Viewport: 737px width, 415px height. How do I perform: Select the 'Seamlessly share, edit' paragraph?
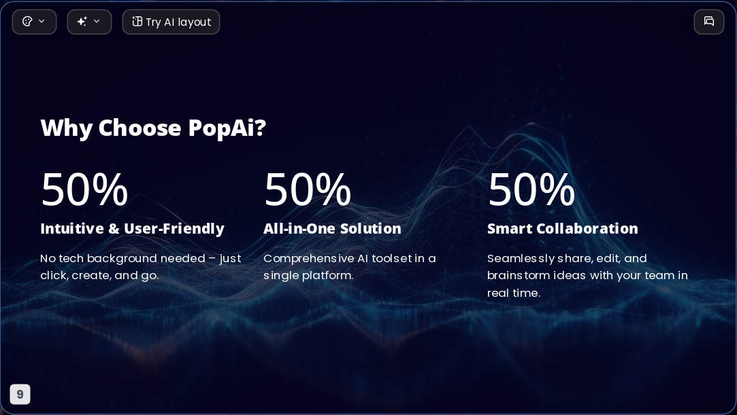click(587, 276)
